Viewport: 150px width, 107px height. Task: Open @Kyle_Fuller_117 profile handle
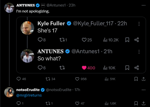(93, 23)
